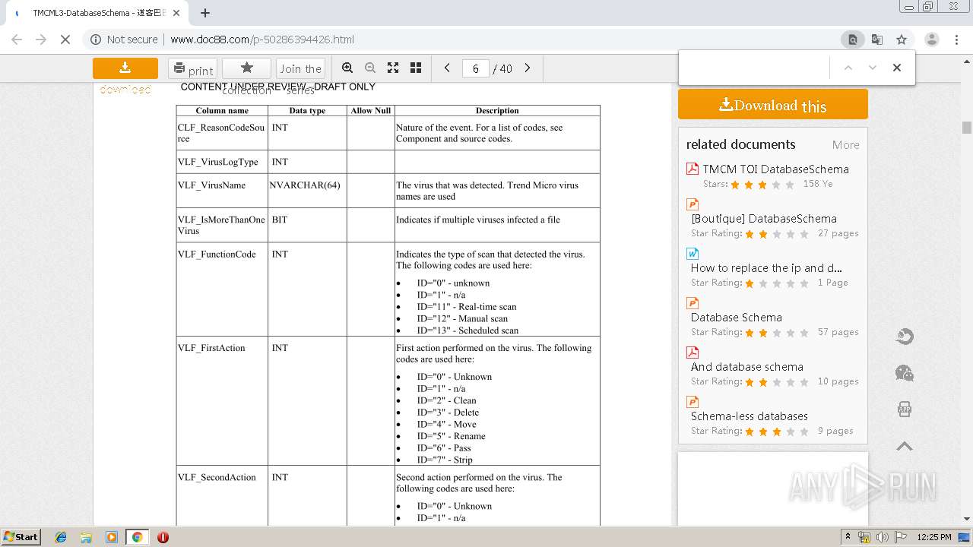Go to previous page arrow
This screenshot has width=973, height=547.
(x=447, y=68)
